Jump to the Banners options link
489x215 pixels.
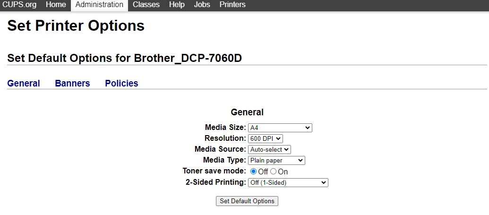[72, 84]
